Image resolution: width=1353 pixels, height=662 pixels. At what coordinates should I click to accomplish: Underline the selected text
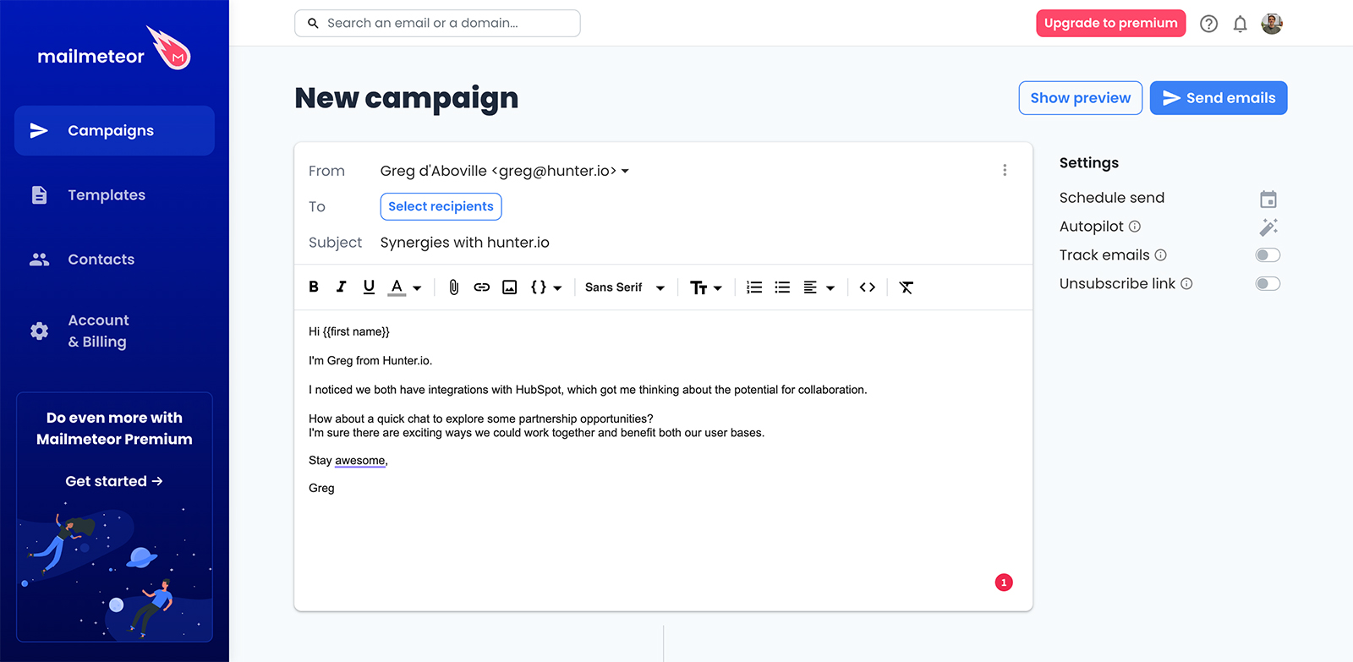pos(369,287)
